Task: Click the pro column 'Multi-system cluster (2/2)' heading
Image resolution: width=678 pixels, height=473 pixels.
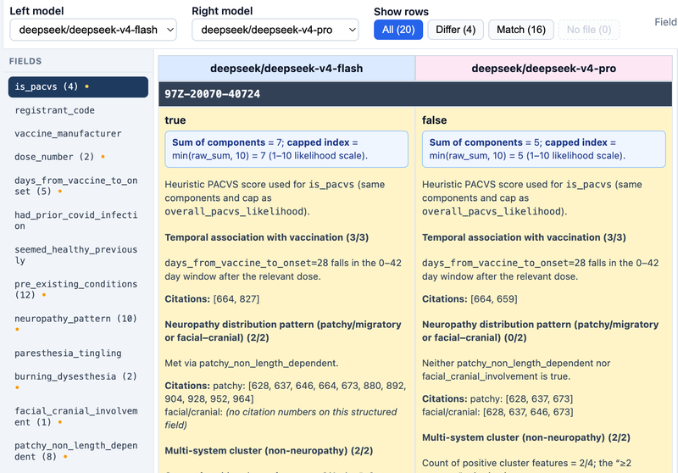Action: 526,437
